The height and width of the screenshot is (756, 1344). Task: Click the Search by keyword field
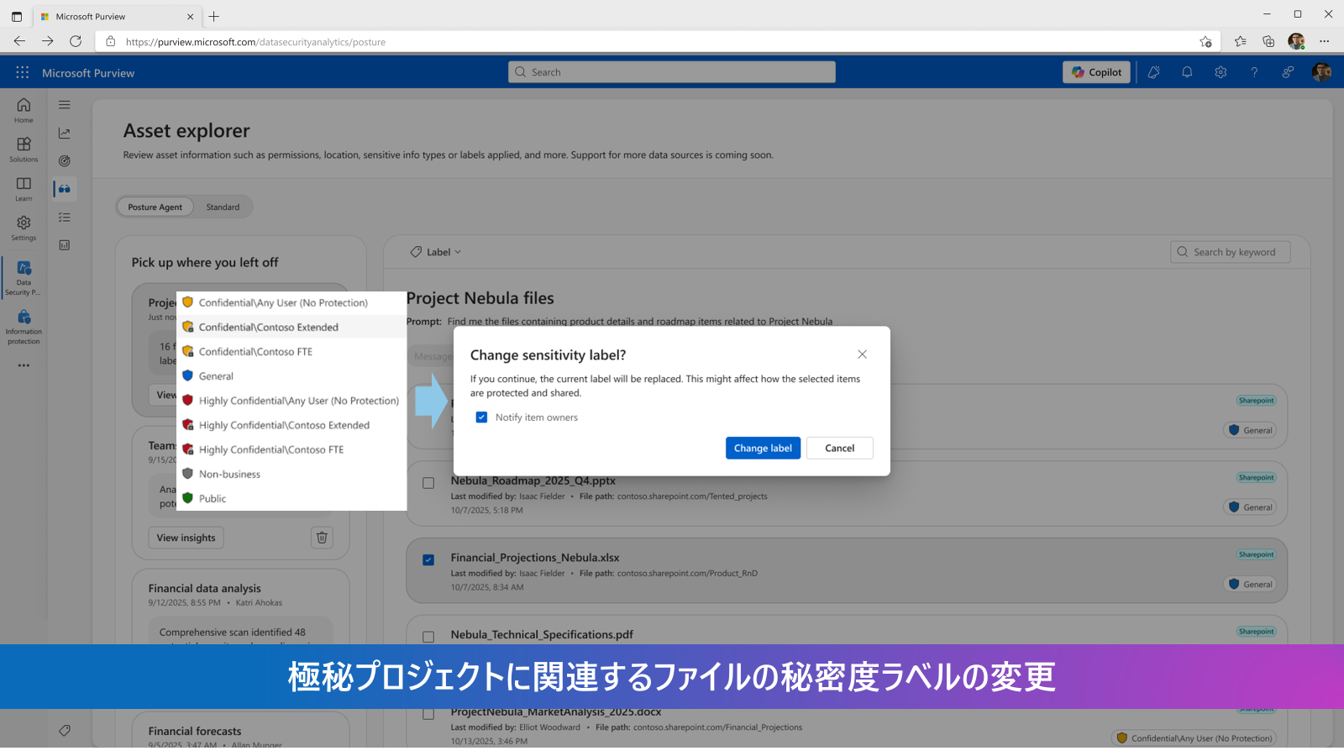1231,252
